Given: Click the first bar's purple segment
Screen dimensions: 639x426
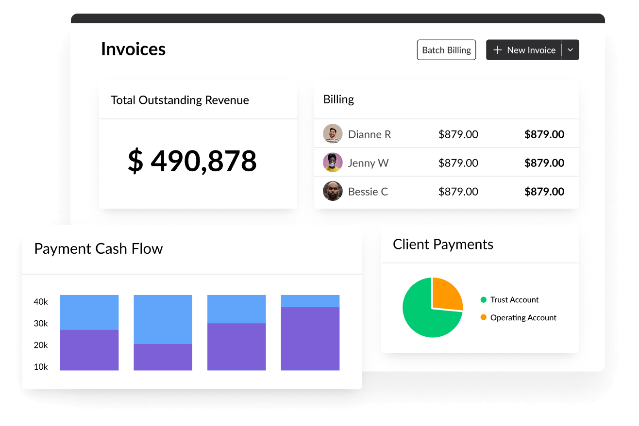Looking at the screenshot, I should pyautogui.click(x=89, y=350).
